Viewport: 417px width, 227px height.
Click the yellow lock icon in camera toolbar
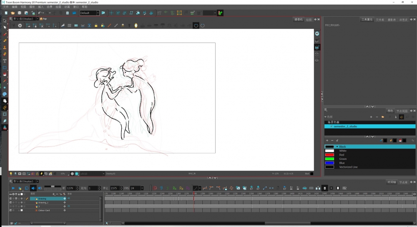(x=96, y=25)
